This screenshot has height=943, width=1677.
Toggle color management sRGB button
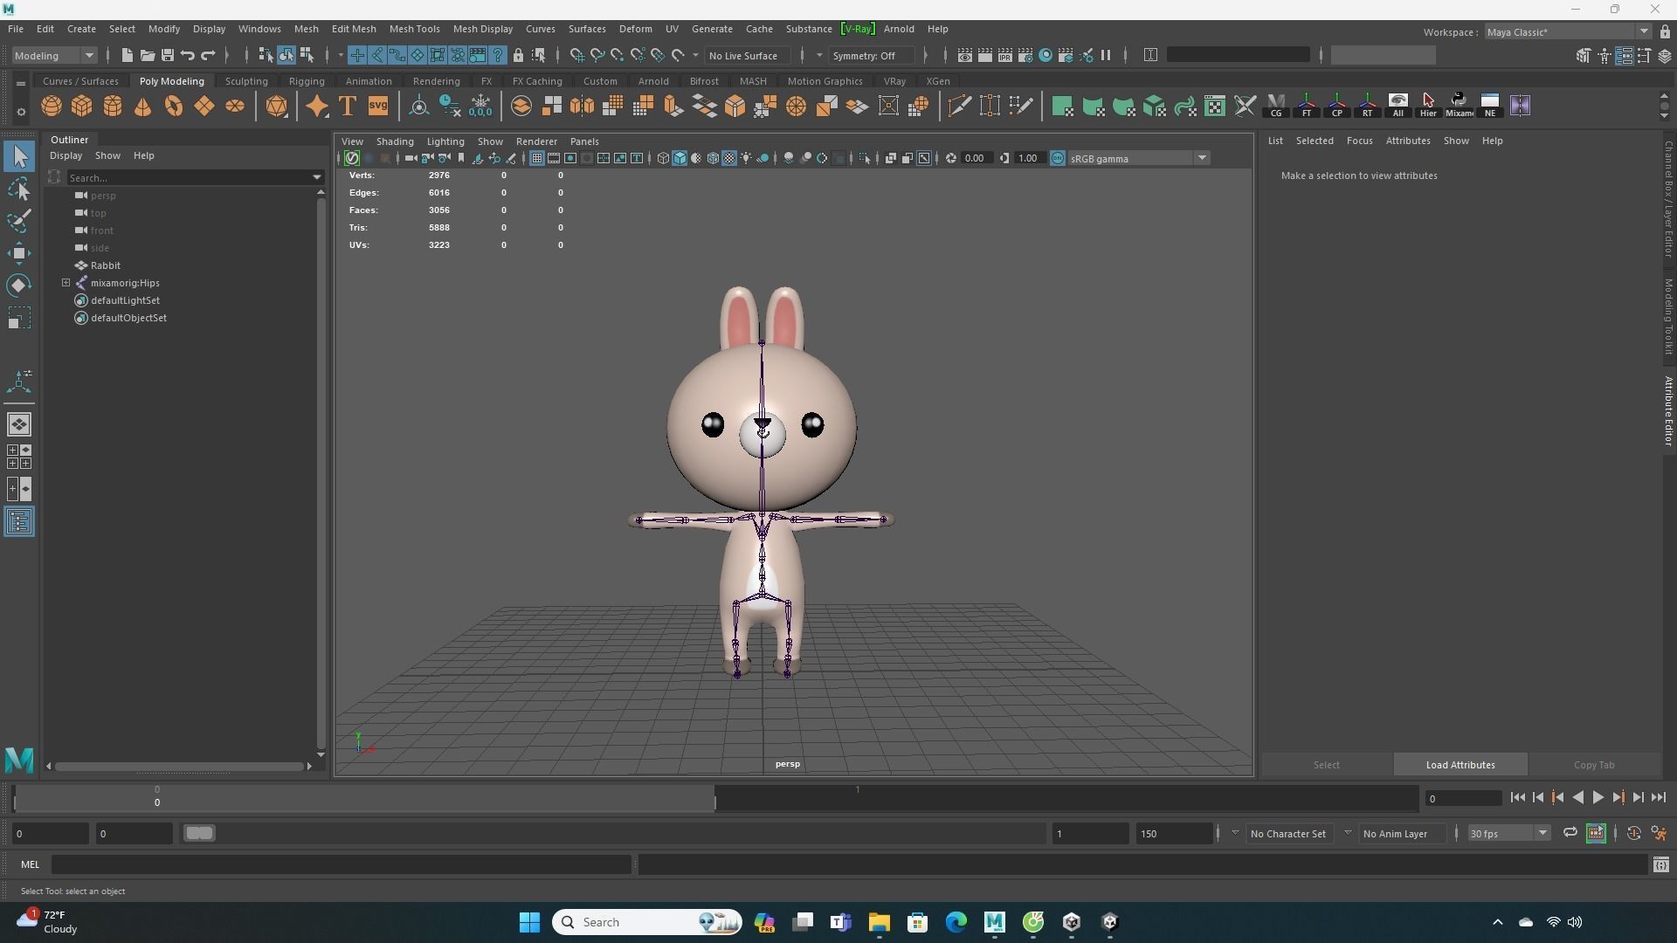[1058, 158]
